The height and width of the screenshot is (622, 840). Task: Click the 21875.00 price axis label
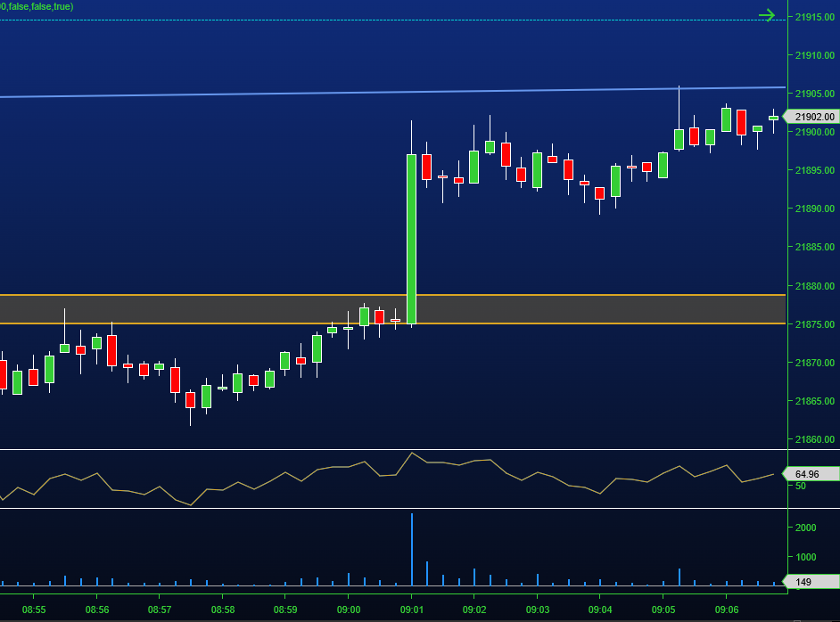tap(815, 324)
